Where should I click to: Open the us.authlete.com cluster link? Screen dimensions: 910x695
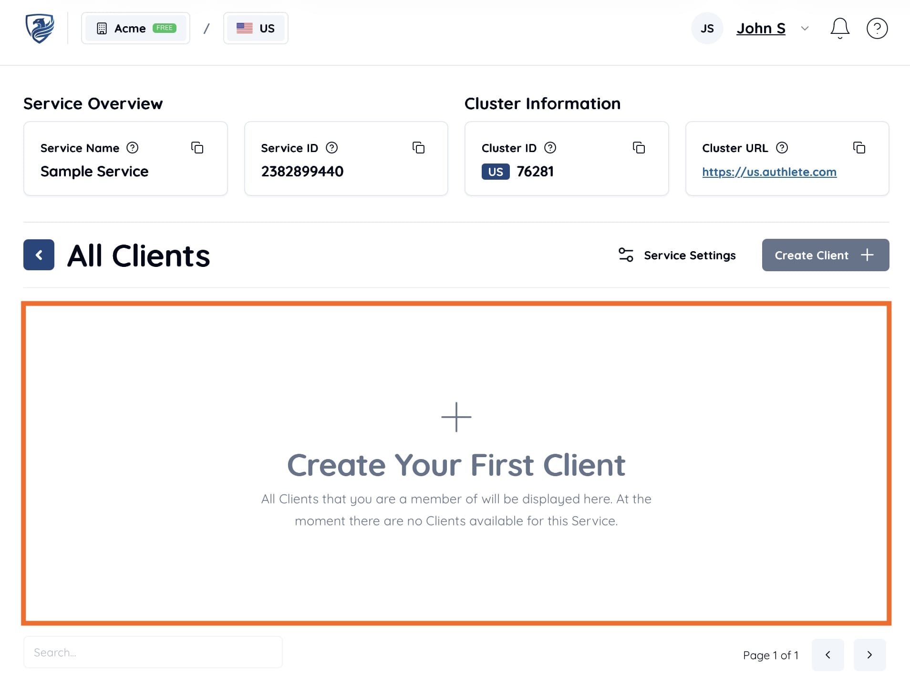pyautogui.click(x=769, y=172)
